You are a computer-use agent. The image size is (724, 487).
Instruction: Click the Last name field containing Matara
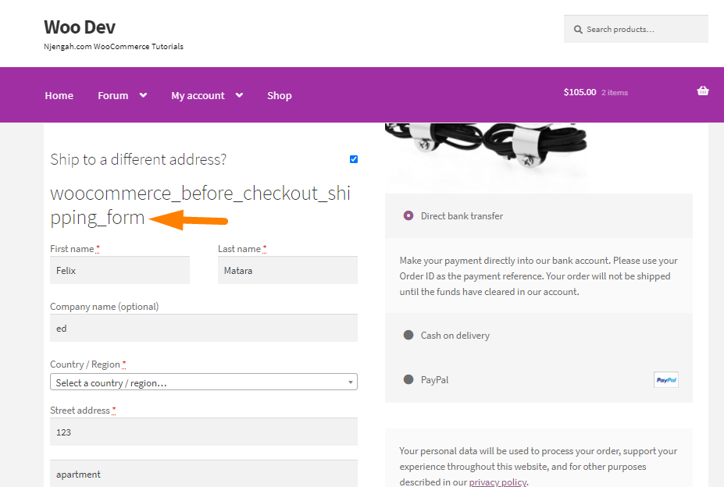(287, 270)
